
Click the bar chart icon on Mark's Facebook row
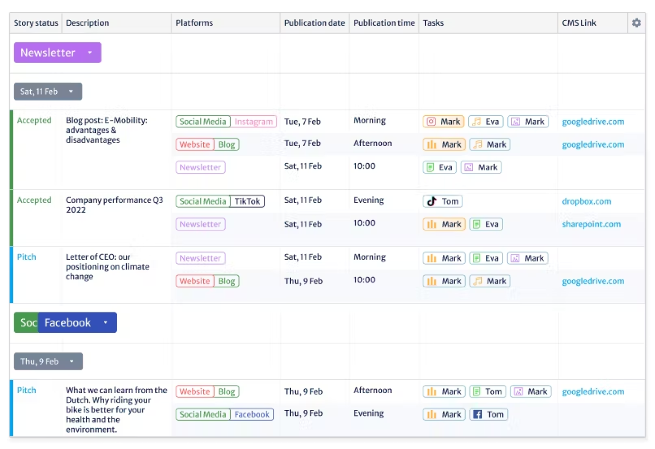coord(432,414)
